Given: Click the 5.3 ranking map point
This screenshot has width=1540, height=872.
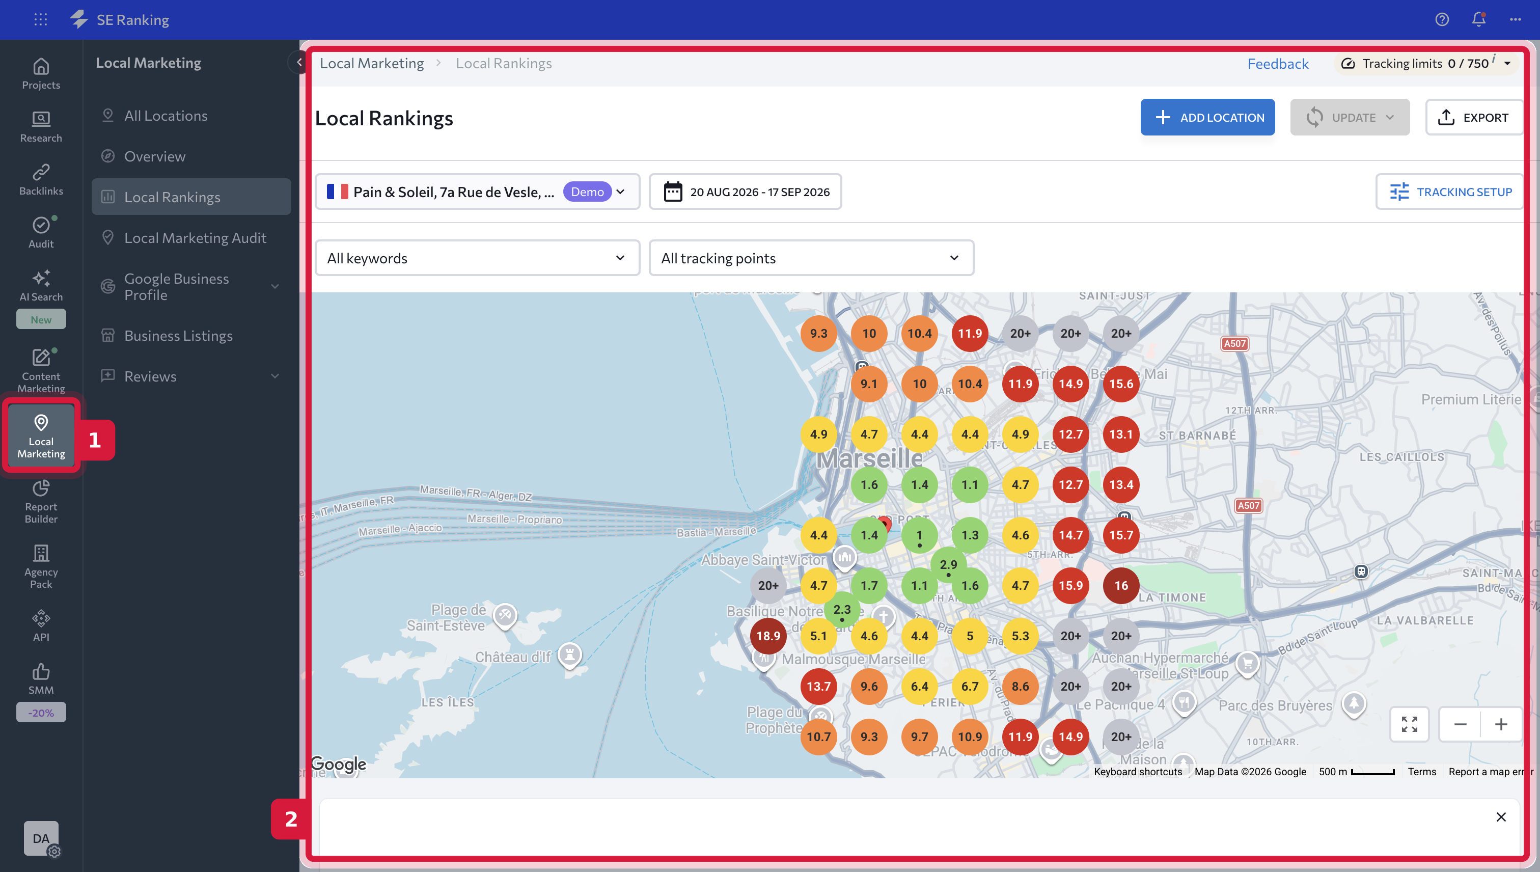Looking at the screenshot, I should (x=1020, y=636).
